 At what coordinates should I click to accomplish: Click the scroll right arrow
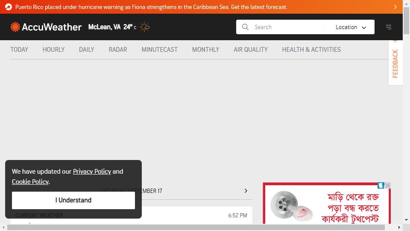(x=399, y=227)
